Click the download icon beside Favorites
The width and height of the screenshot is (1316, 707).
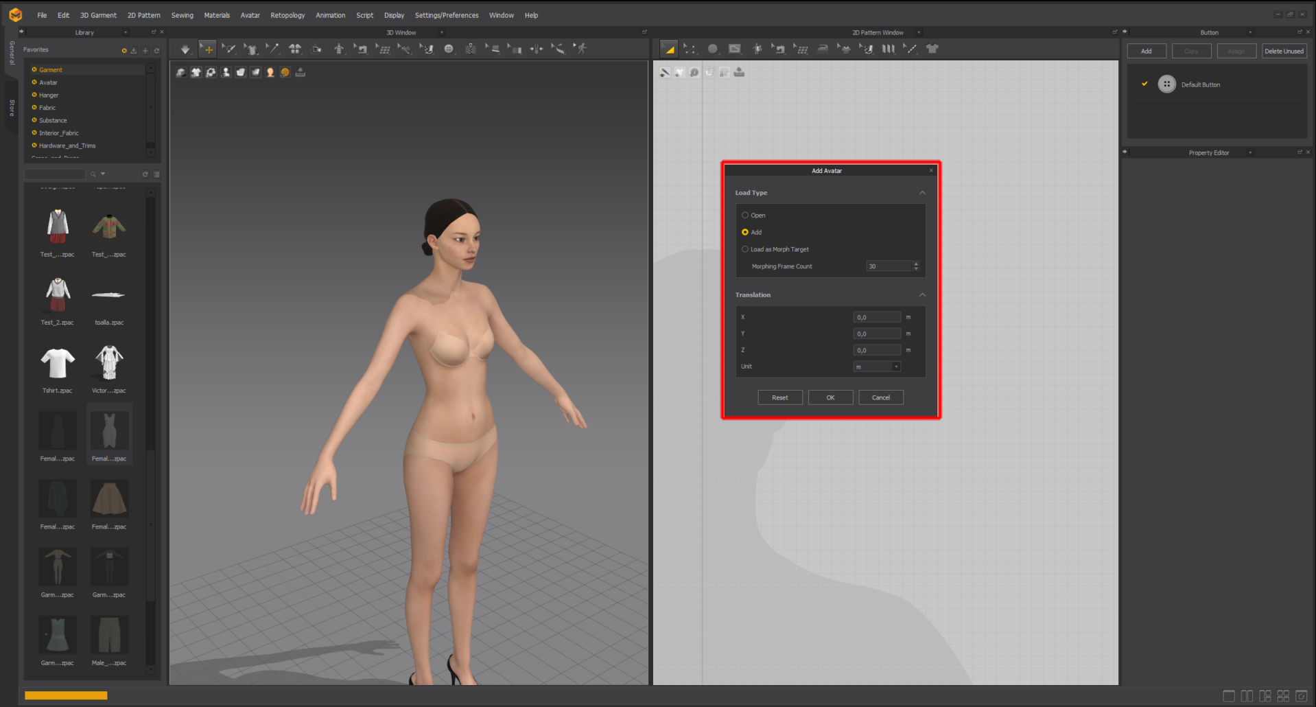tap(134, 51)
